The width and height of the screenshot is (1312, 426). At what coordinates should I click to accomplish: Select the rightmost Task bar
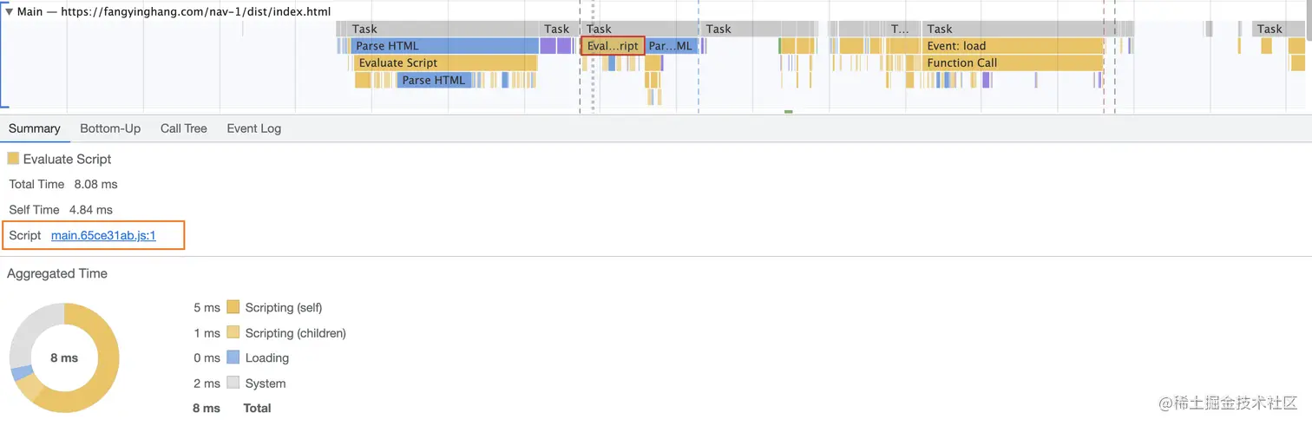pyautogui.click(x=1279, y=29)
